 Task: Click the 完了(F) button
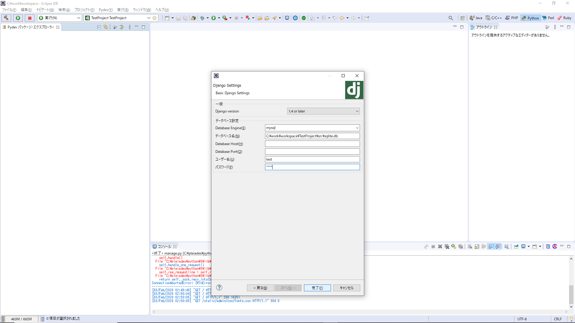pos(317,288)
